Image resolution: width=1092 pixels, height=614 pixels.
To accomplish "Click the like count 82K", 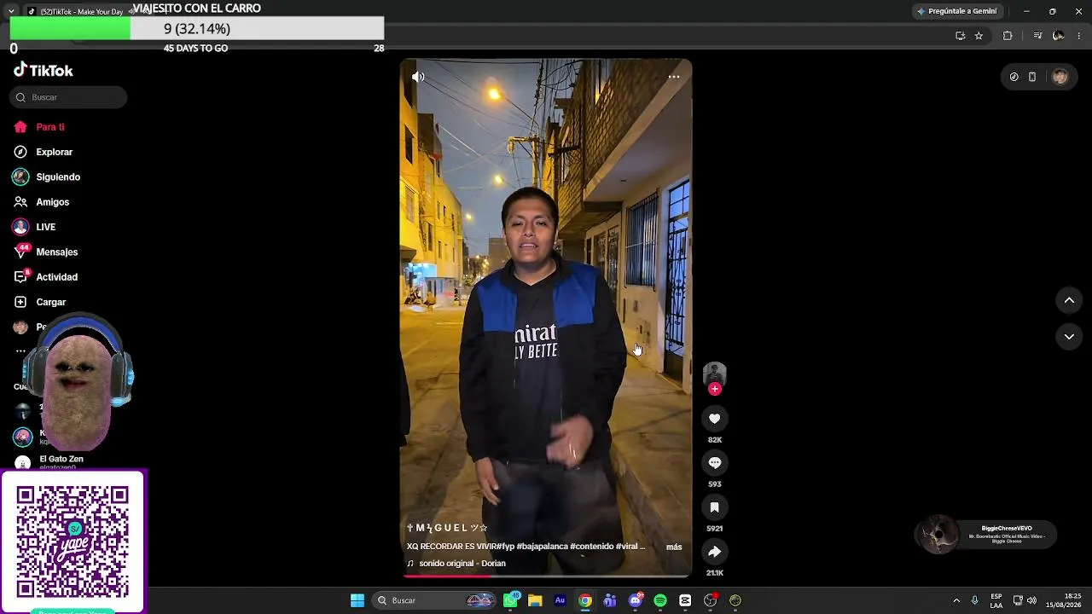I will click(x=715, y=440).
